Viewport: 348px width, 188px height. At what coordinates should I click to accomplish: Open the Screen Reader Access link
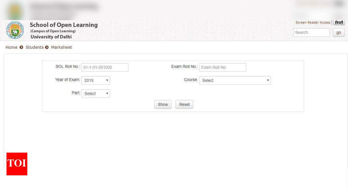(313, 22)
